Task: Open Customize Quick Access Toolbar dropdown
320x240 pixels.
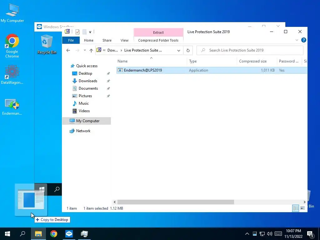Action: [x=90, y=32]
